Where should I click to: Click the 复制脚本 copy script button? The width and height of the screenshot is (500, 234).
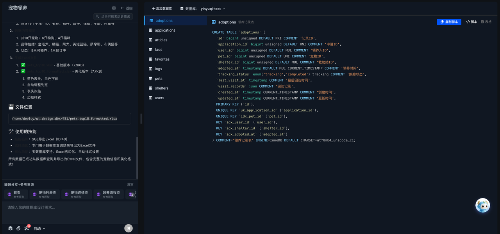pos(449,22)
